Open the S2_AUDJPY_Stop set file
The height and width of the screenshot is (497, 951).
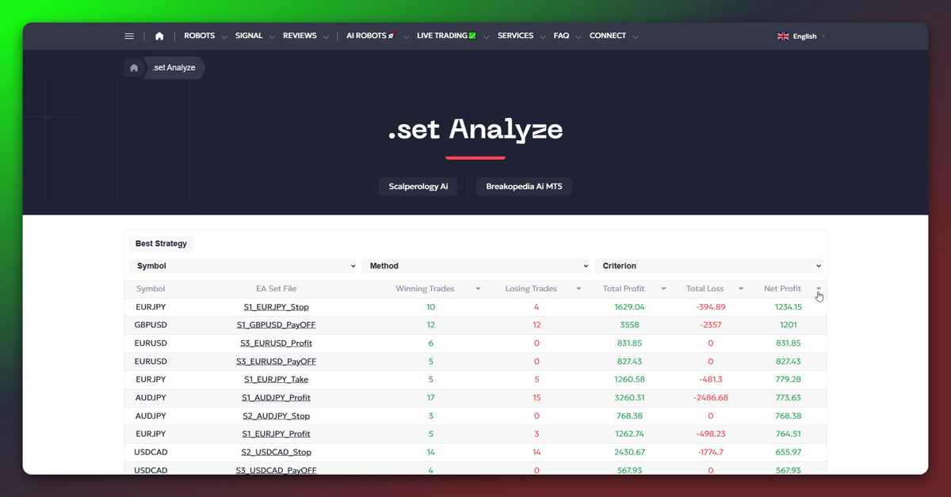click(277, 416)
